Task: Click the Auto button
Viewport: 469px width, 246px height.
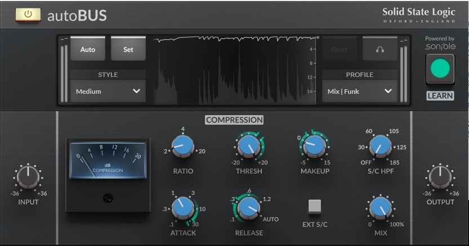Action: tap(88, 49)
